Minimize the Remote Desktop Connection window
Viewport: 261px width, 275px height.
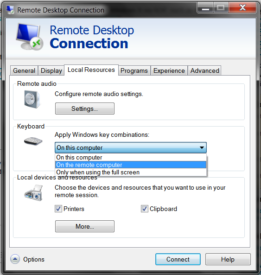point(205,8)
